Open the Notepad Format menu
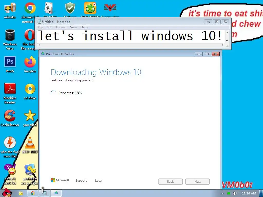The width and height of the screenshot is (263, 197). tap(61, 27)
